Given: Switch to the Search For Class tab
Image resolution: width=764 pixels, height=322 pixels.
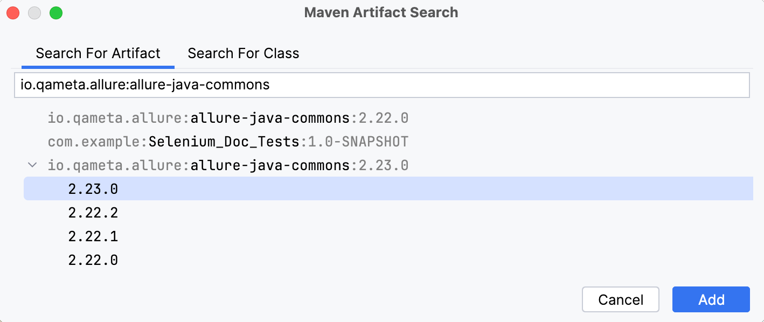Looking at the screenshot, I should 242,53.
